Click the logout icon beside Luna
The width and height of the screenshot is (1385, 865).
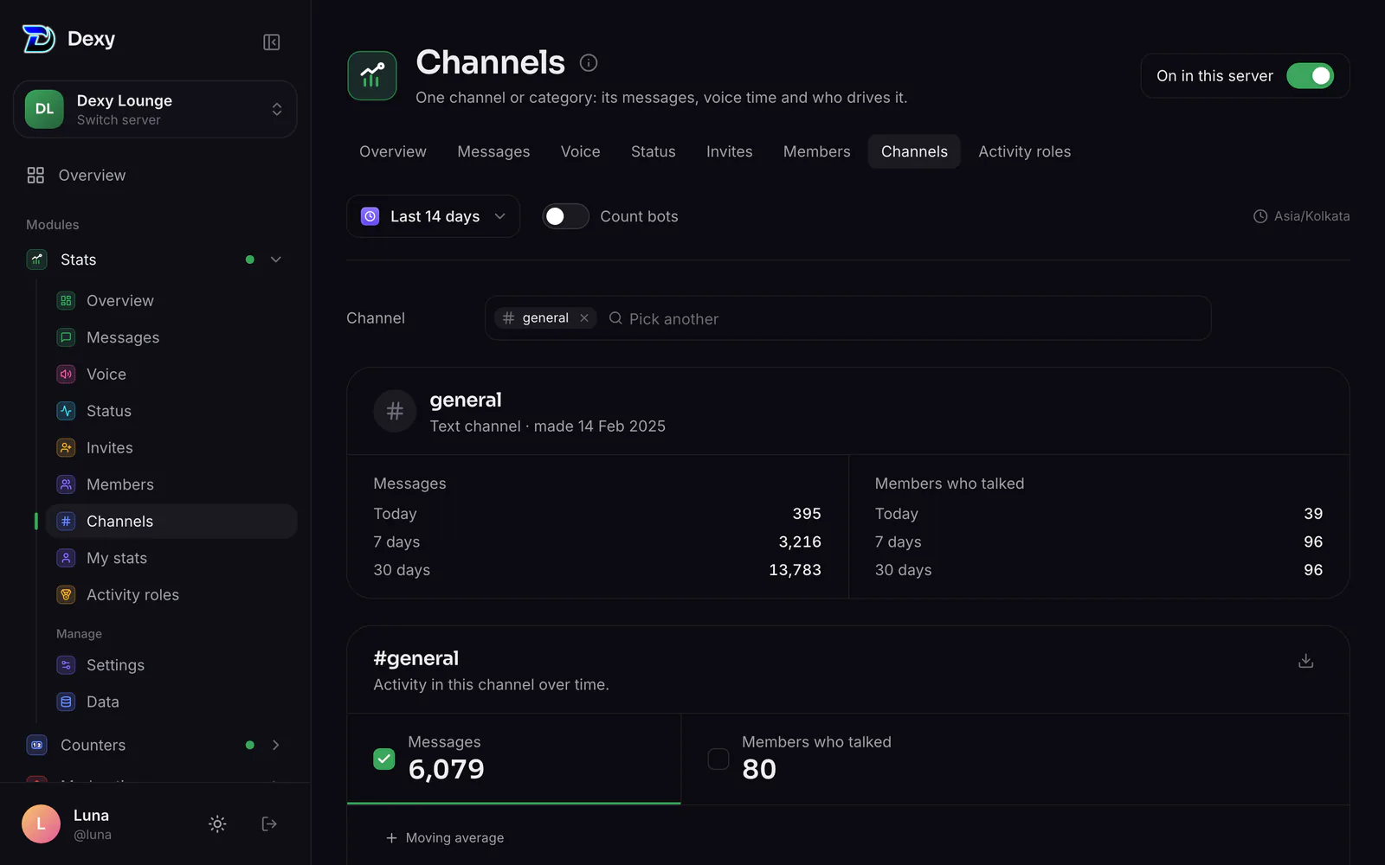pos(269,823)
